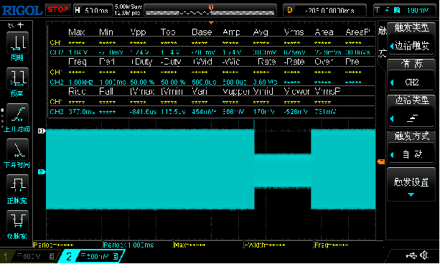This screenshot has height=264, width=440.
Task: Select the Rise Time measurement icon
Action: [x=17, y=115]
